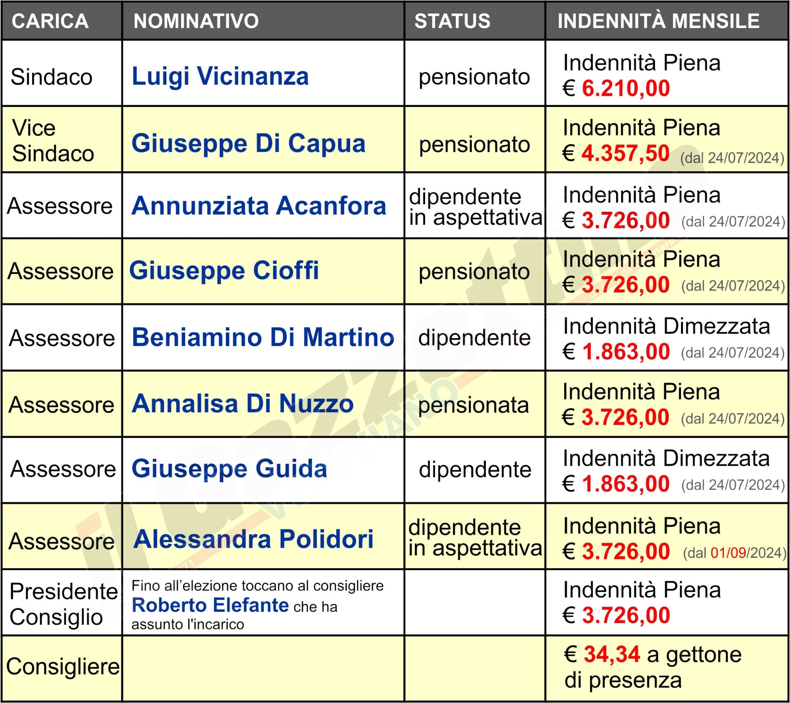Select the Vice Sindaco amount € 4.357,50
790x703 pixels.
coord(625,153)
